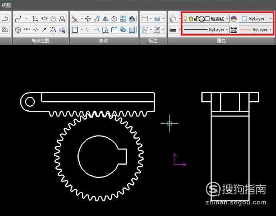The image size is (276, 216).
Task: Select the arrow leader tool
Action: (44, 29)
